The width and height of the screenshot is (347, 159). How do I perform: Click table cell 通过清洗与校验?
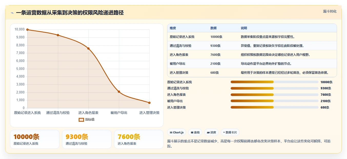[x=180, y=46]
